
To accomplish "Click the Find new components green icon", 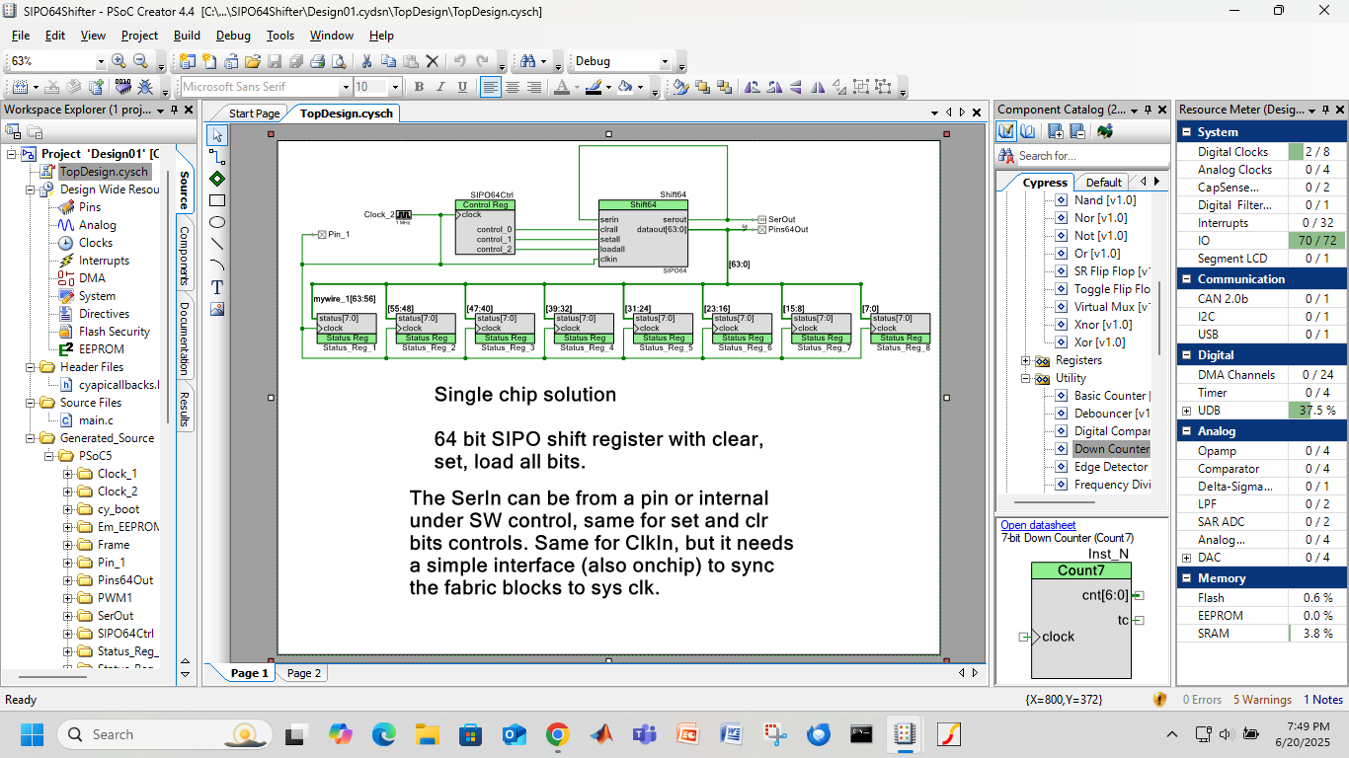I will 1105,131.
